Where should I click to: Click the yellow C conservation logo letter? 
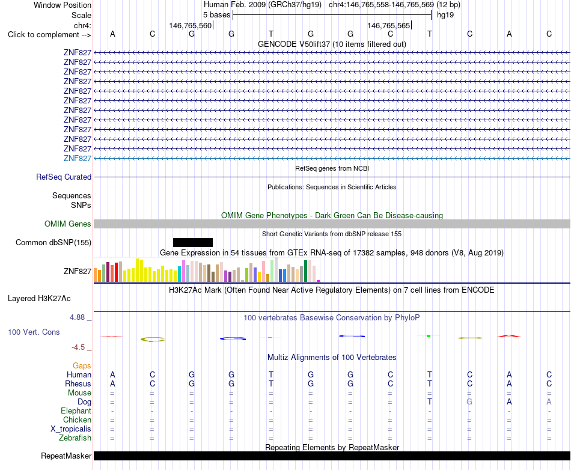tap(153, 340)
